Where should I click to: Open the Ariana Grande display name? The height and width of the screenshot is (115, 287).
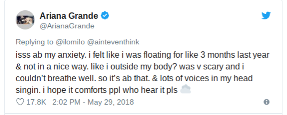(x=69, y=16)
